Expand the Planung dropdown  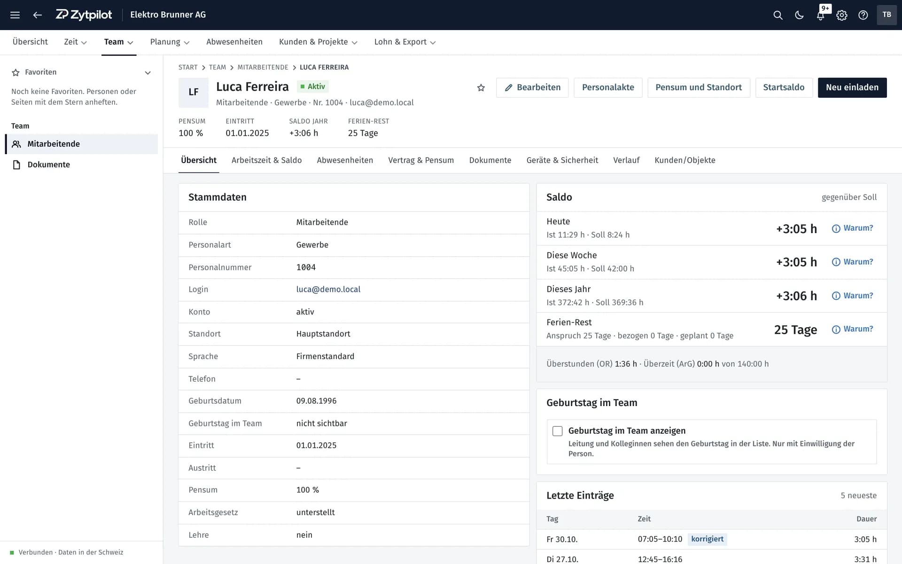coord(170,42)
